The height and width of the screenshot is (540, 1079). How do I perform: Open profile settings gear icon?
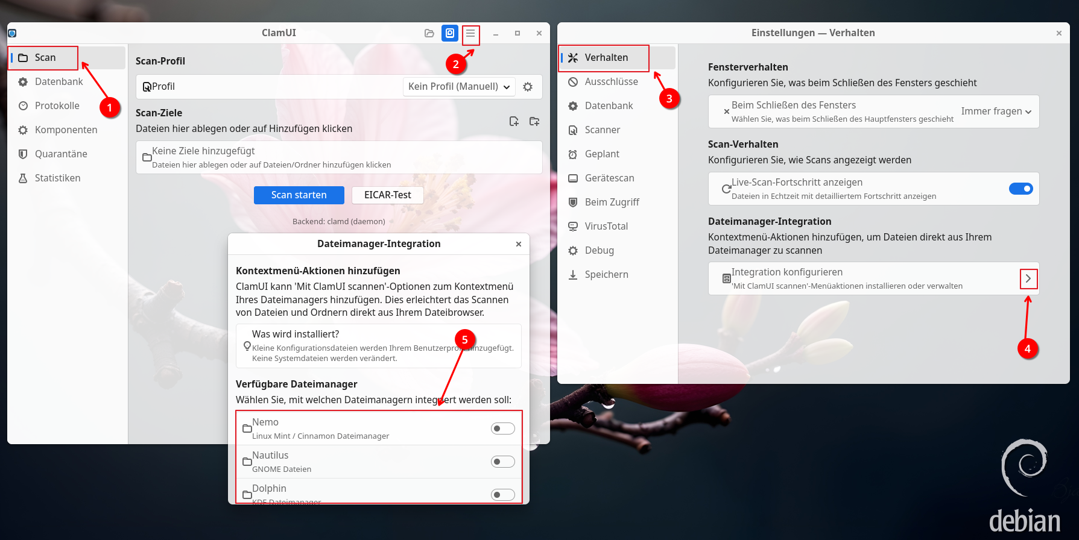pyautogui.click(x=528, y=87)
